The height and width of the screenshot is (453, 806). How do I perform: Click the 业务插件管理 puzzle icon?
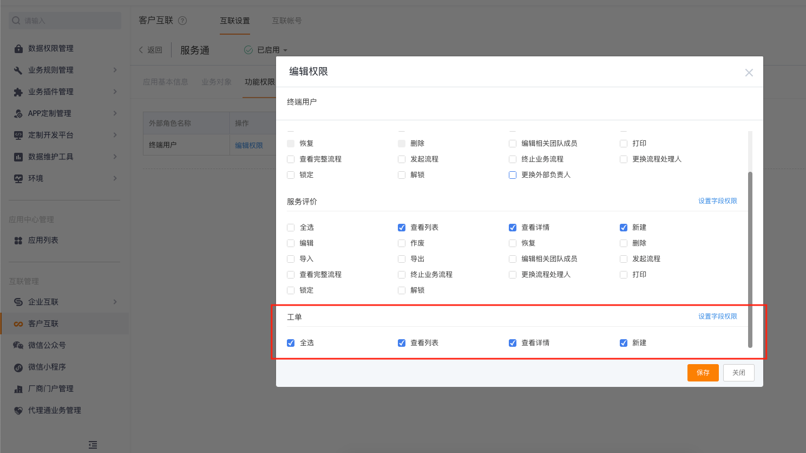pyautogui.click(x=18, y=92)
